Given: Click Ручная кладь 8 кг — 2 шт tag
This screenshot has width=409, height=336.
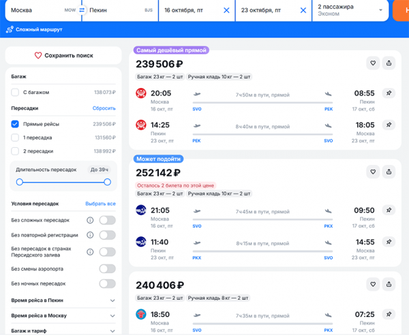Looking at the screenshot, I should [218, 298].
